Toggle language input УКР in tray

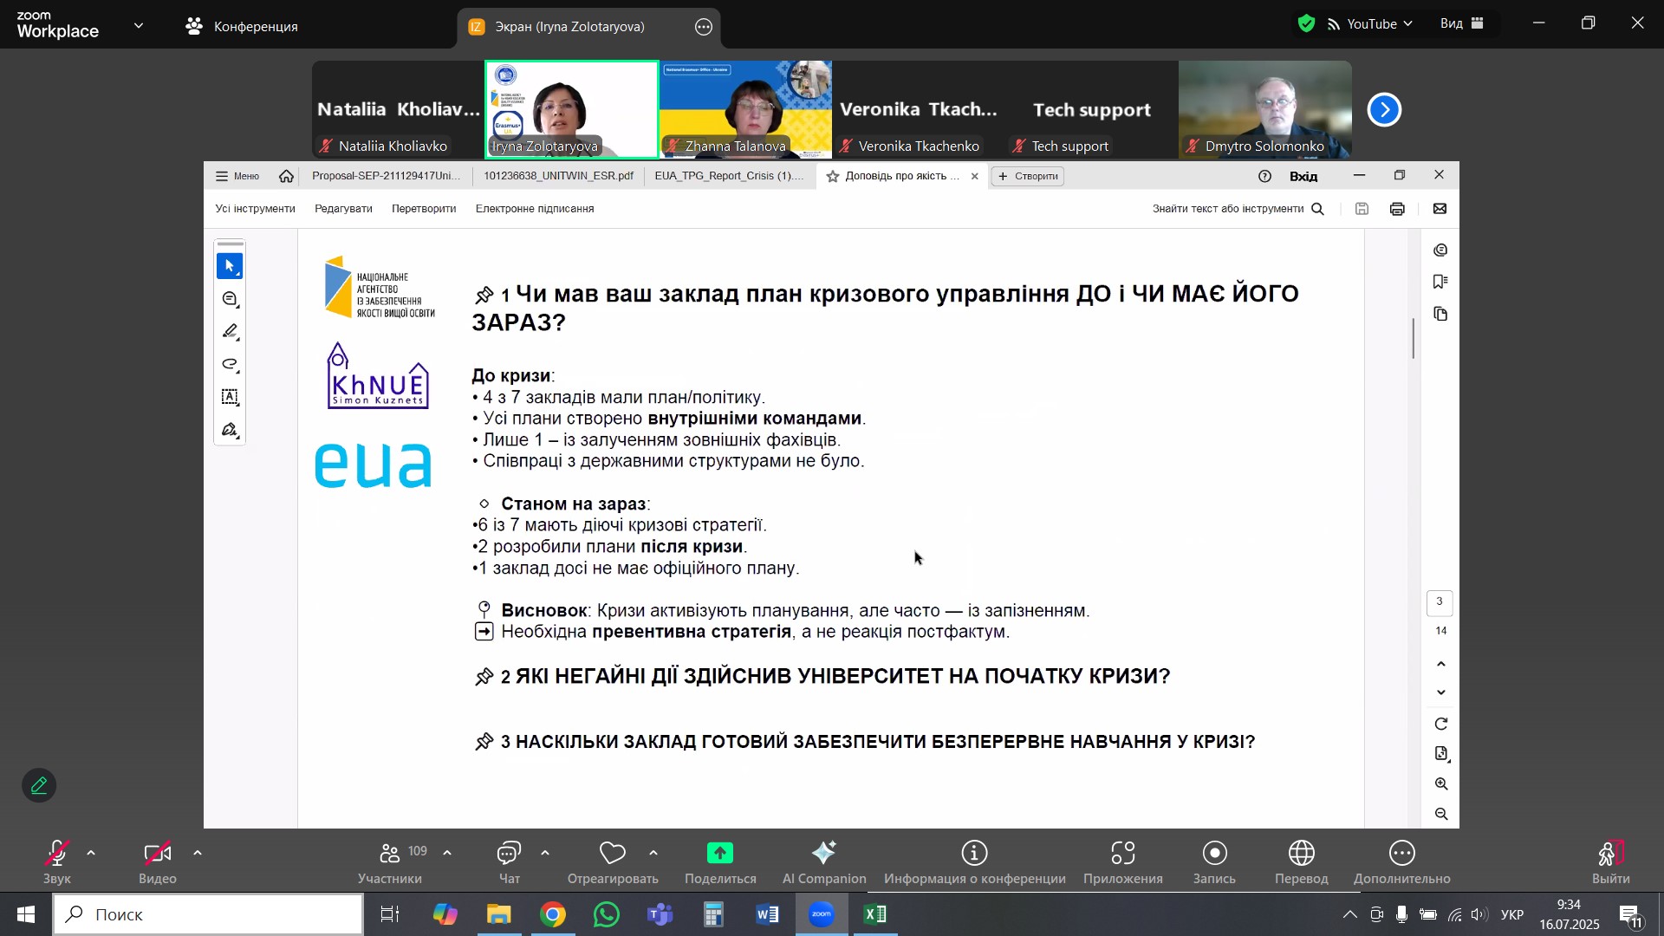(x=1511, y=915)
